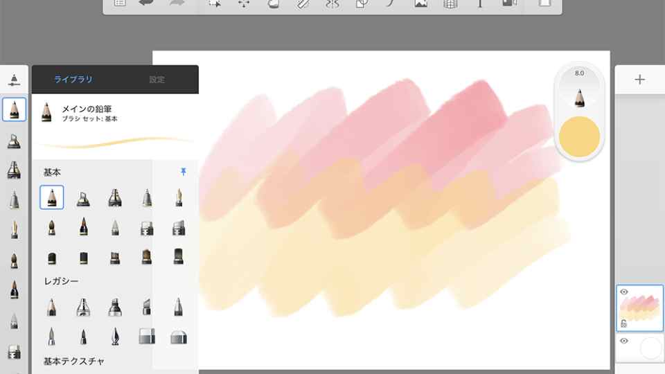Open the import image tool in top toolbar

click(x=420, y=3)
